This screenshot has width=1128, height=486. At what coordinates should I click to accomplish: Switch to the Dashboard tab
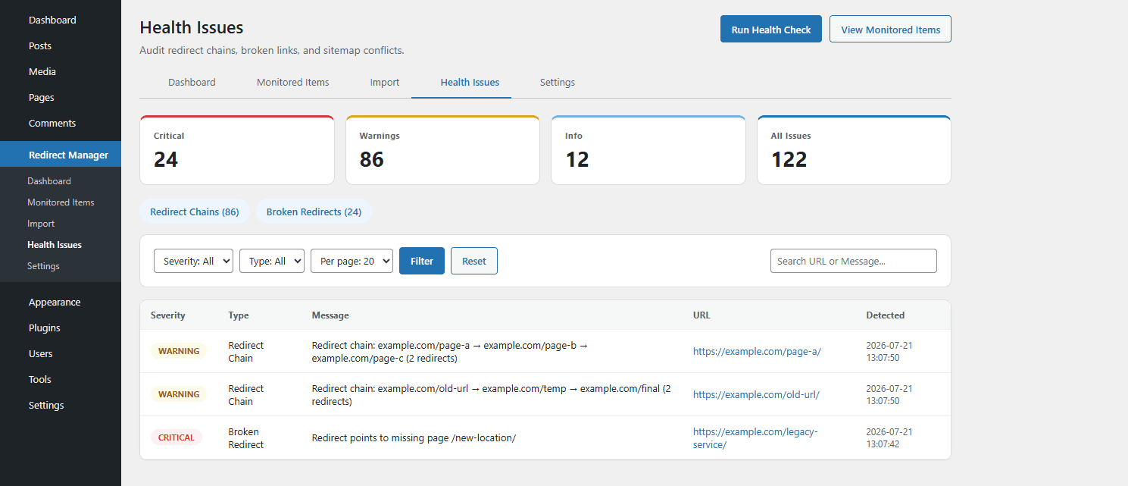[x=192, y=82]
